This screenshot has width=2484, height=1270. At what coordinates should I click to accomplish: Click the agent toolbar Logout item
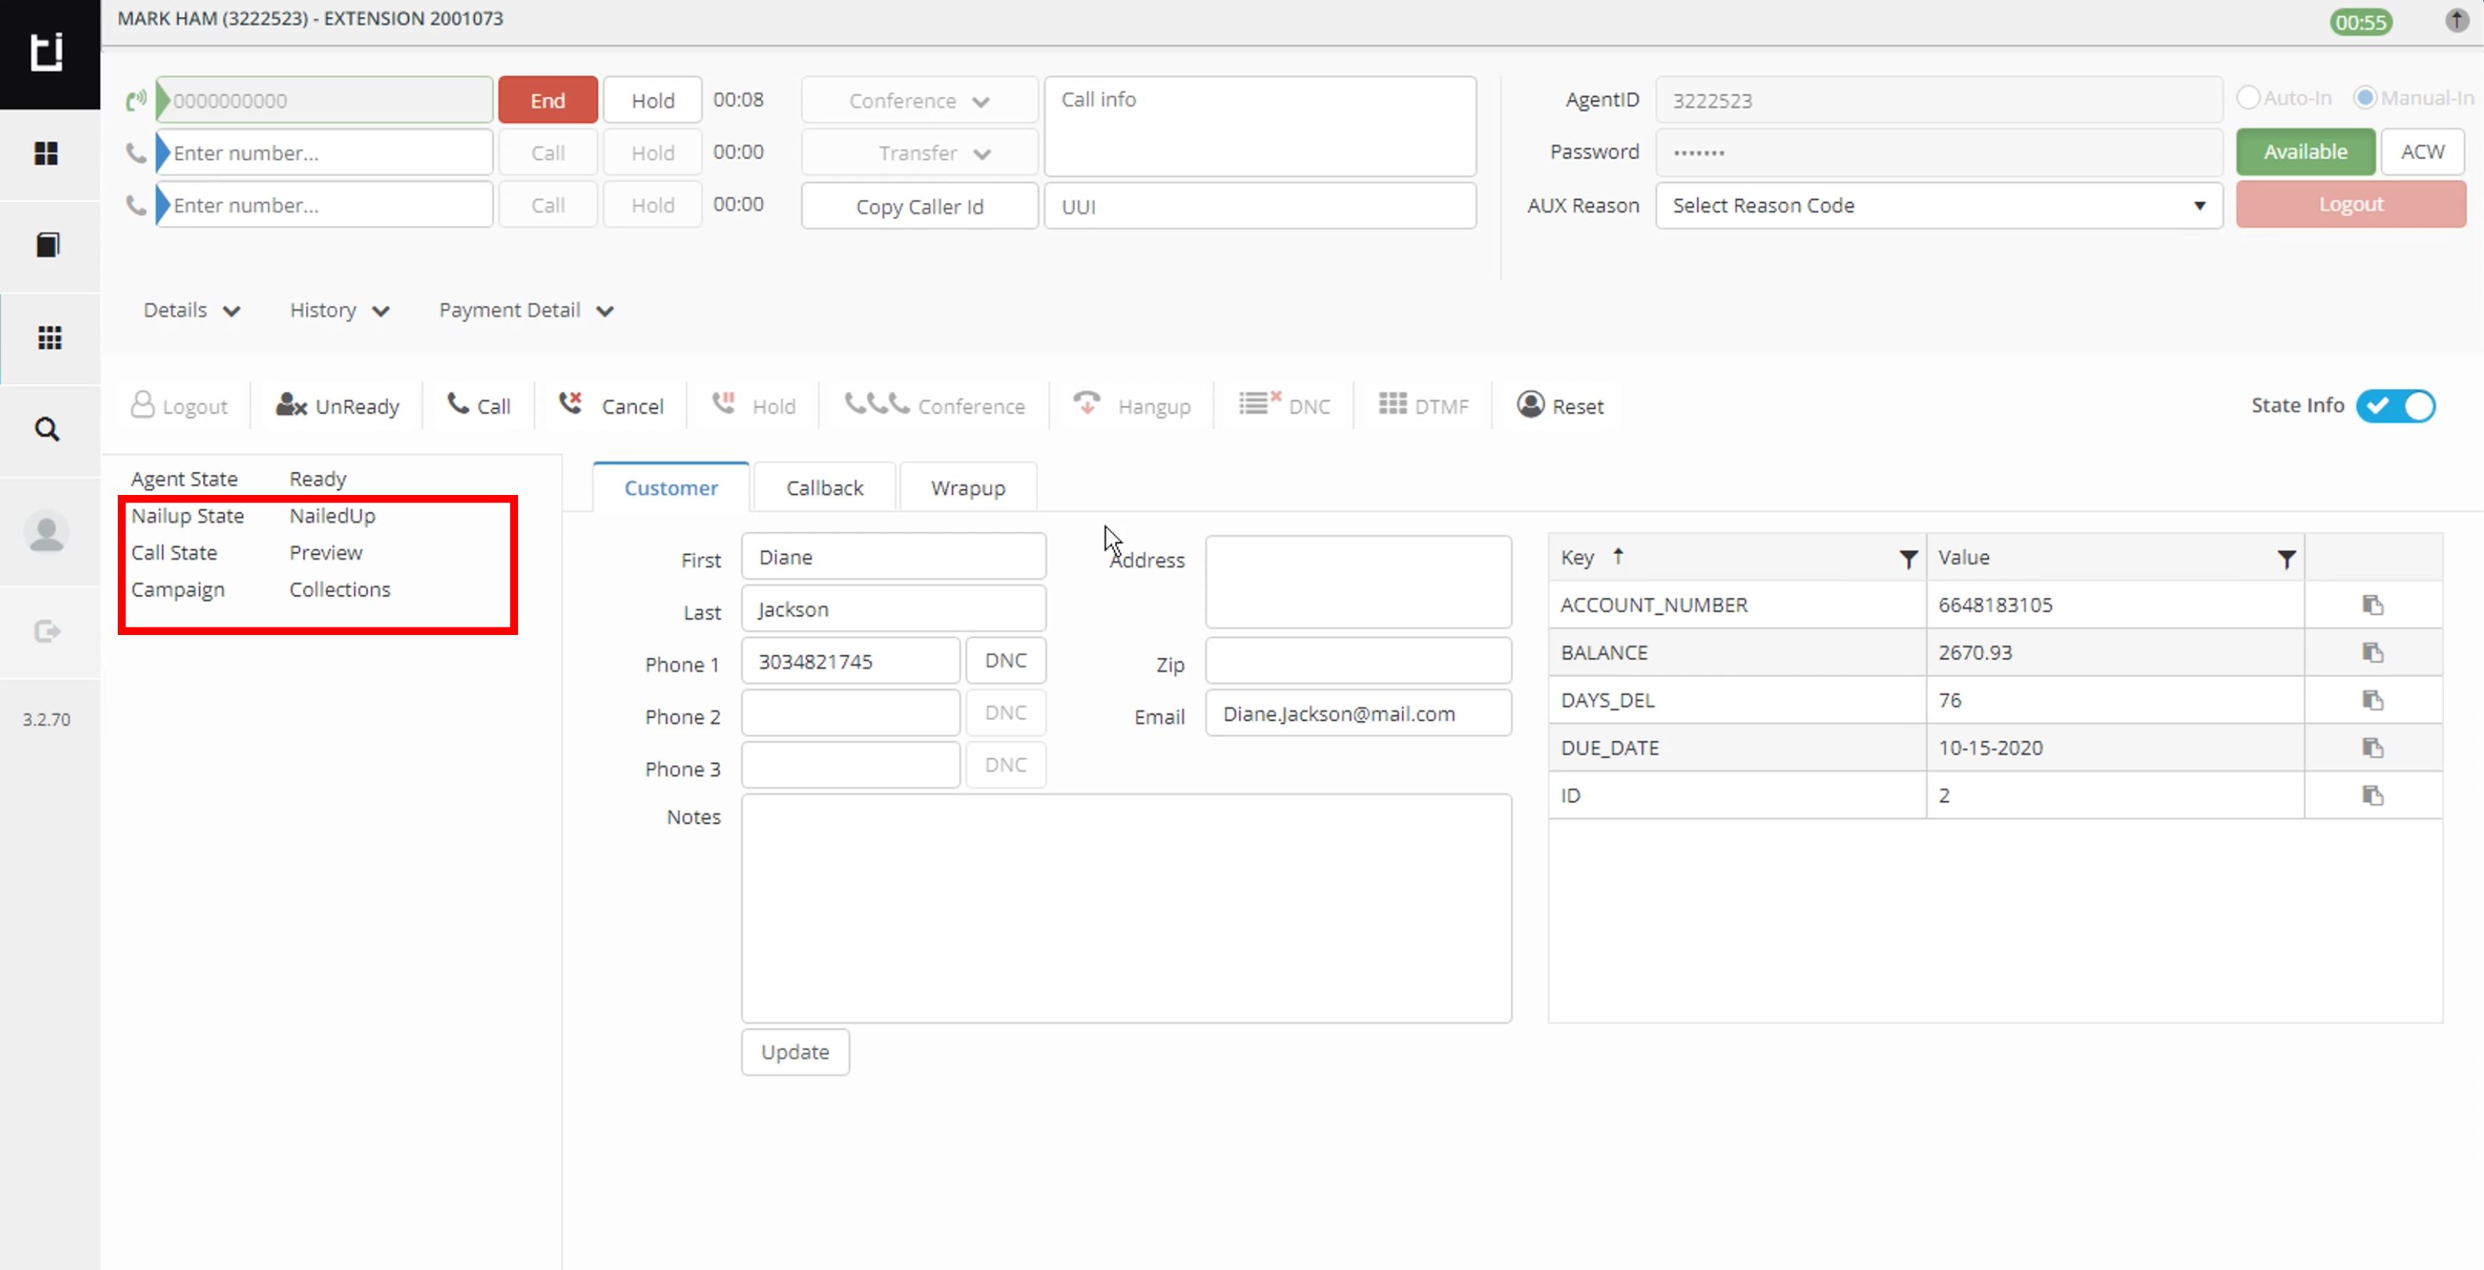coord(179,406)
